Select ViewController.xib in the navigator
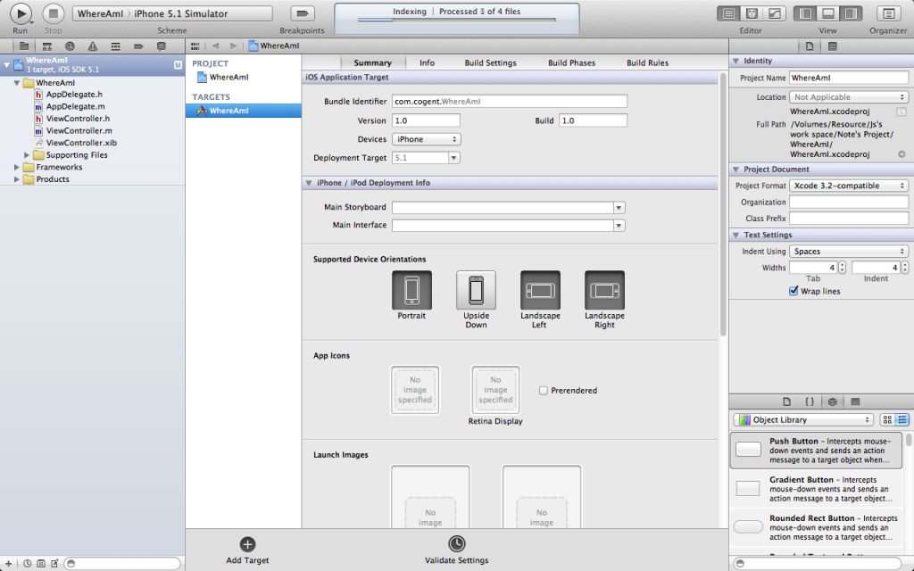The width and height of the screenshot is (914, 571). coord(81,143)
